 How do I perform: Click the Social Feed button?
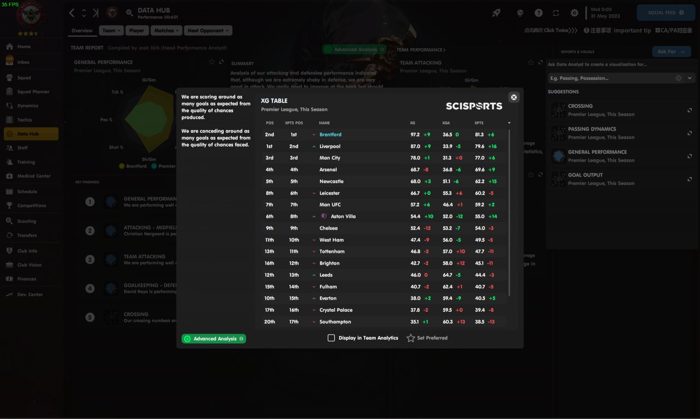pos(666,13)
